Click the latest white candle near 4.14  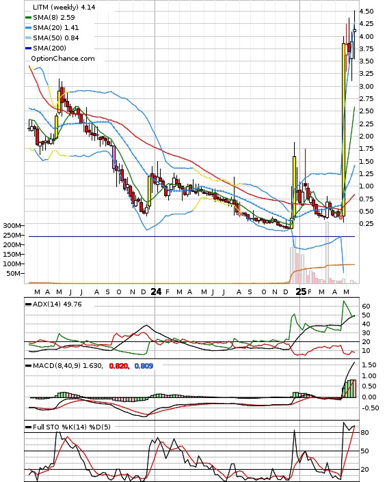point(355,31)
